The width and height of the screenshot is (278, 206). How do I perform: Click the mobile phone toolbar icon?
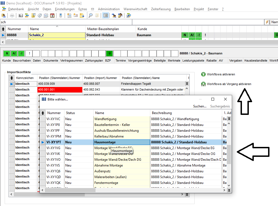tap(61, 16)
